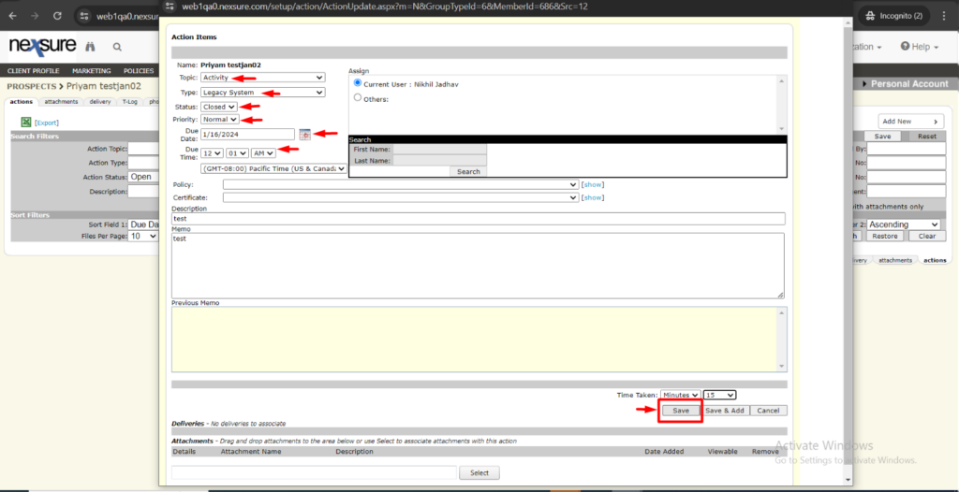Screen dimensions: 959x492
Task: Switch to the attachments tab at top
Action: pos(61,101)
